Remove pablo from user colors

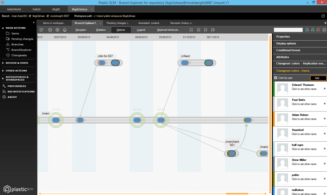click(x=324, y=179)
